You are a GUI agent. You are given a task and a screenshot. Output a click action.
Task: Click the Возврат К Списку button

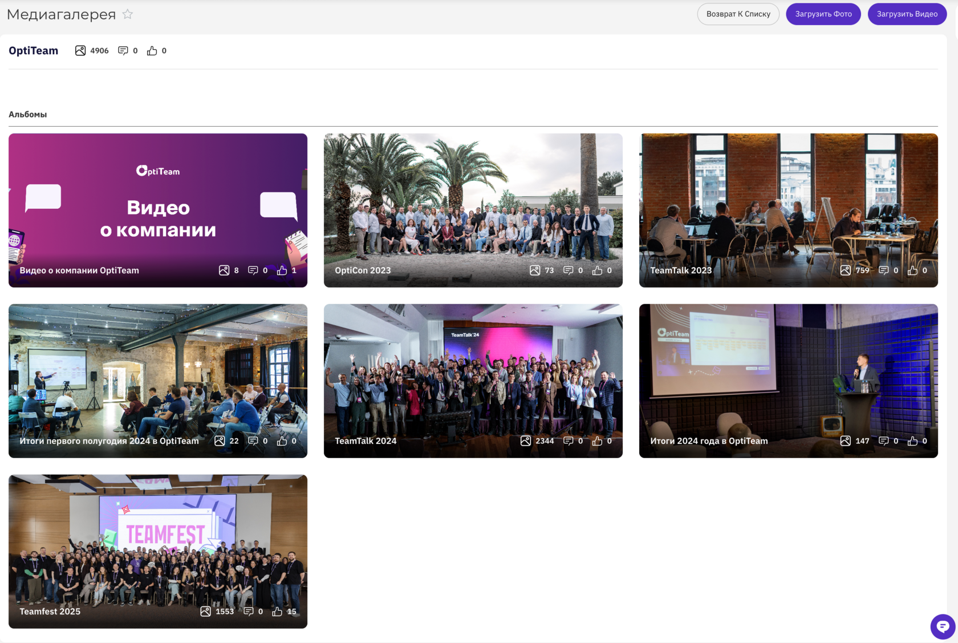click(738, 14)
